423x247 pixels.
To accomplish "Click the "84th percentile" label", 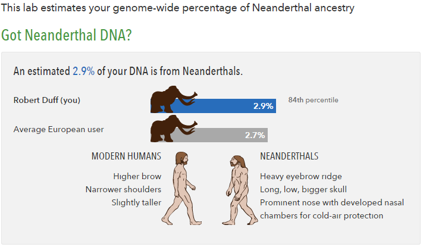I will tap(314, 100).
